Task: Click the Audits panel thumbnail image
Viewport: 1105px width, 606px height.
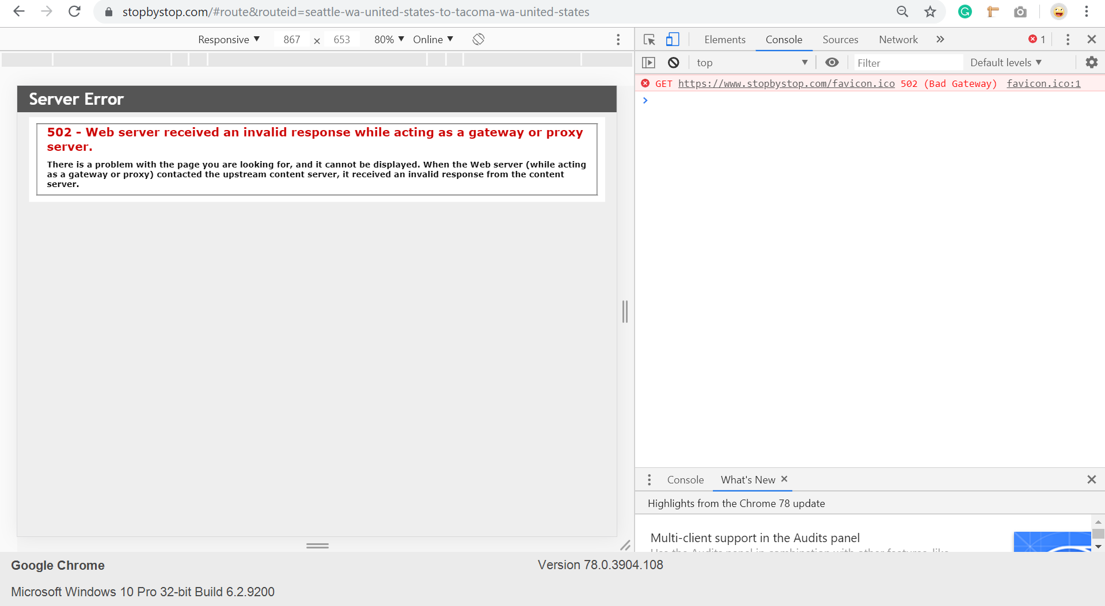Action: click(1052, 542)
